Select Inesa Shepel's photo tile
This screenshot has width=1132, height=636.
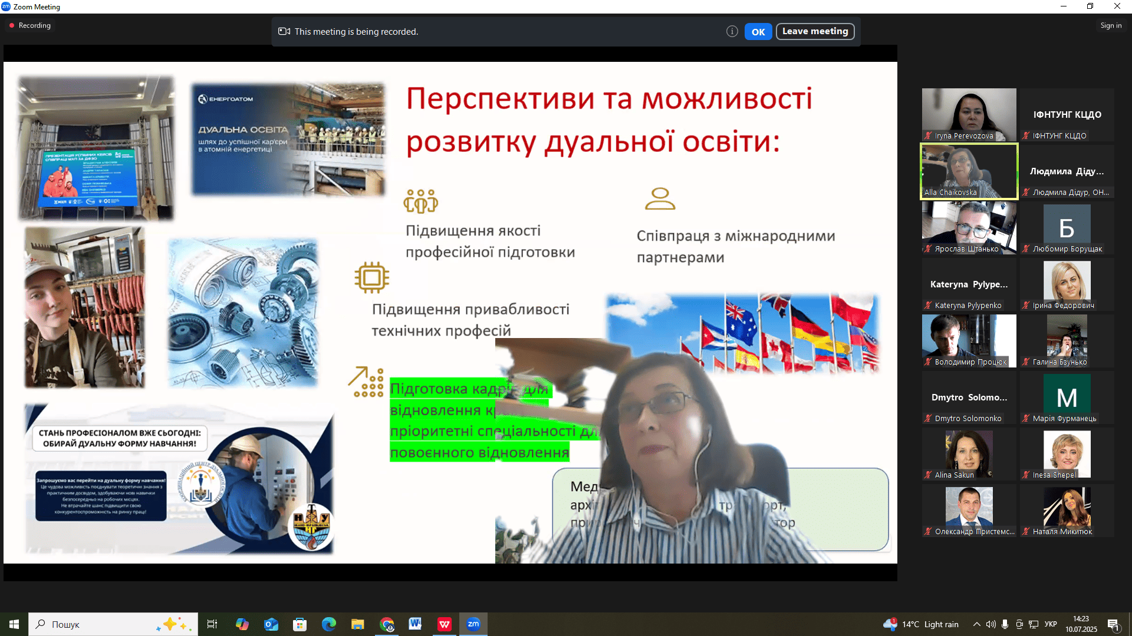tap(1067, 454)
